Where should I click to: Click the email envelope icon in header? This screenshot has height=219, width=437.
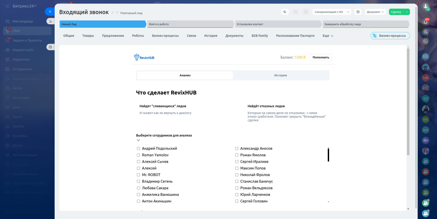(295, 12)
